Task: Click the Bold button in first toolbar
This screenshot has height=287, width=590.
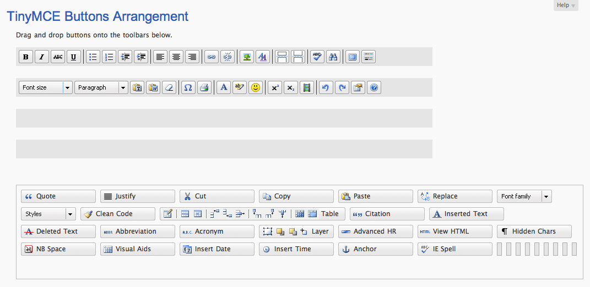Action: (x=25, y=57)
